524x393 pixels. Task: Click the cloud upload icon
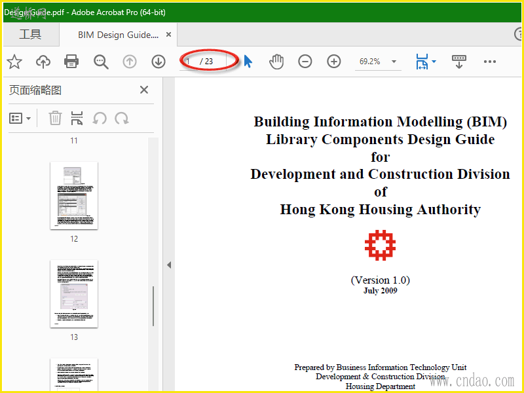[43, 62]
